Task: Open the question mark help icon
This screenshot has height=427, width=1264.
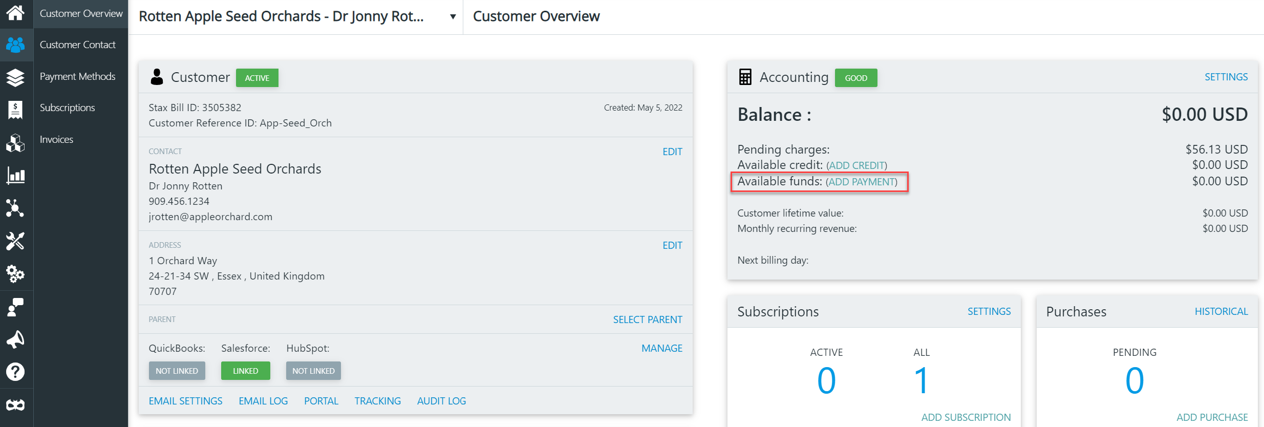Action: [x=15, y=372]
